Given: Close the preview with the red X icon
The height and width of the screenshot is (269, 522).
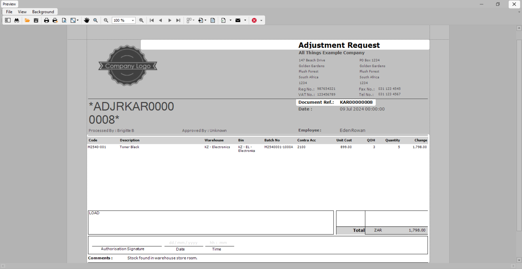Looking at the screenshot, I should [x=254, y=20].
